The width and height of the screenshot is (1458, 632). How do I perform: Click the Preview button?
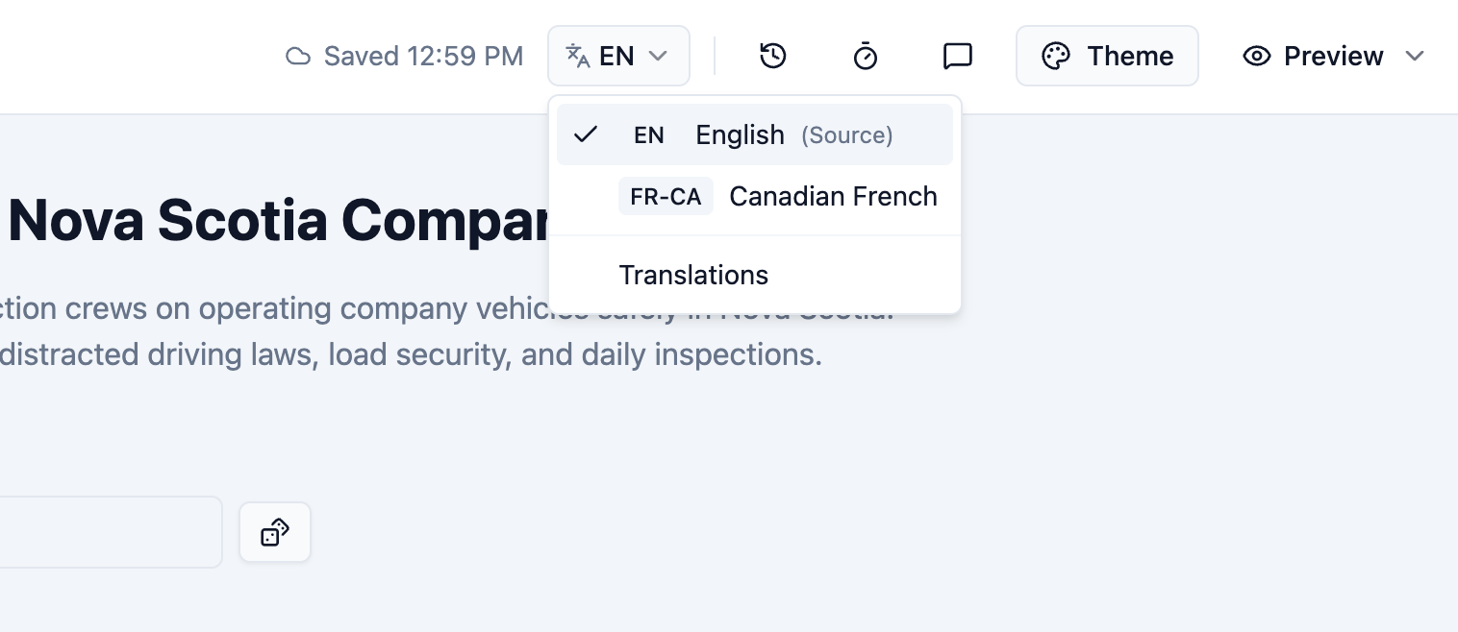tap(1332, 56)
